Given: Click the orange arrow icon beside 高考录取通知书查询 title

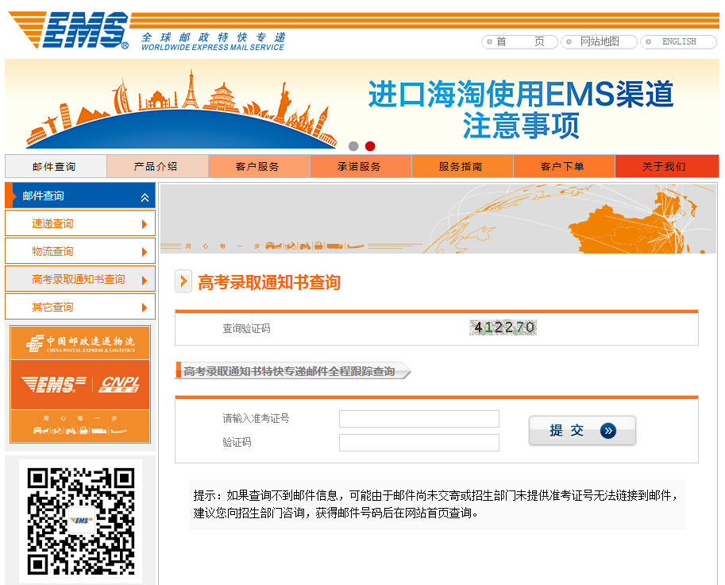Looking at the screenshot, I should pos(183,281).
